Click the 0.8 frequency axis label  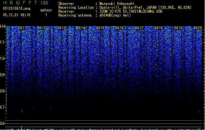point(3,91)
